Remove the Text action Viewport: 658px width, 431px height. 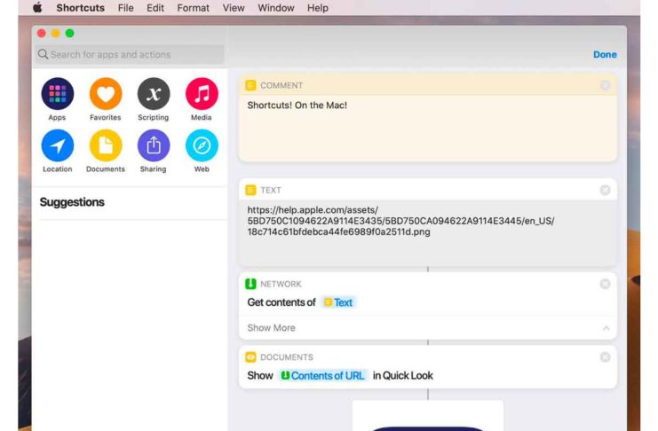(x=605, y=191)
